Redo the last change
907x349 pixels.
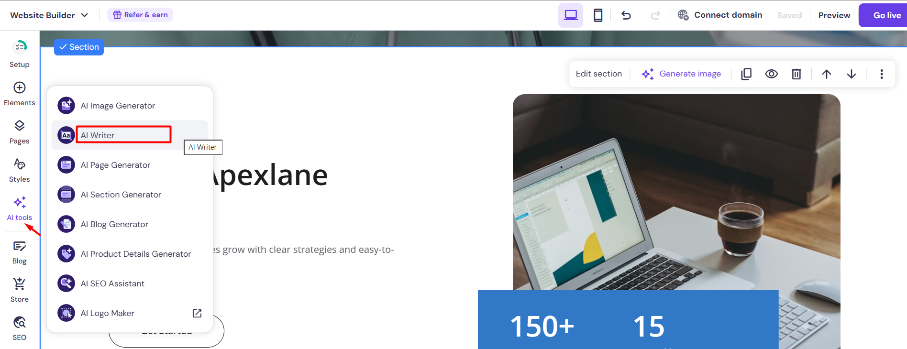click(x=655, y=15)
